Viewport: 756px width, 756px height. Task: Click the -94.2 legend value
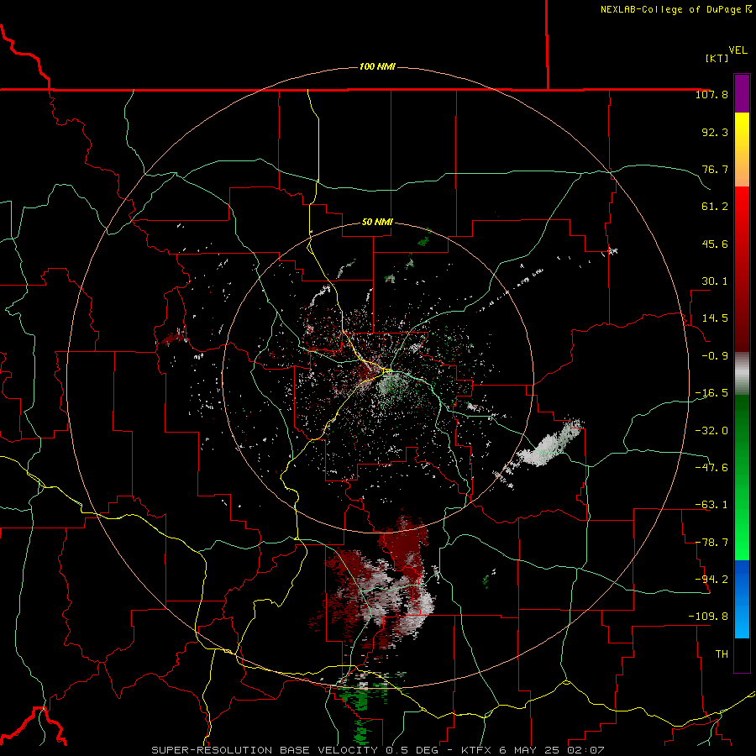pyautogui.click(x=711, y=579)
